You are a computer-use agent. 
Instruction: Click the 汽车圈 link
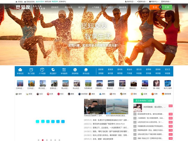(129, 73)
